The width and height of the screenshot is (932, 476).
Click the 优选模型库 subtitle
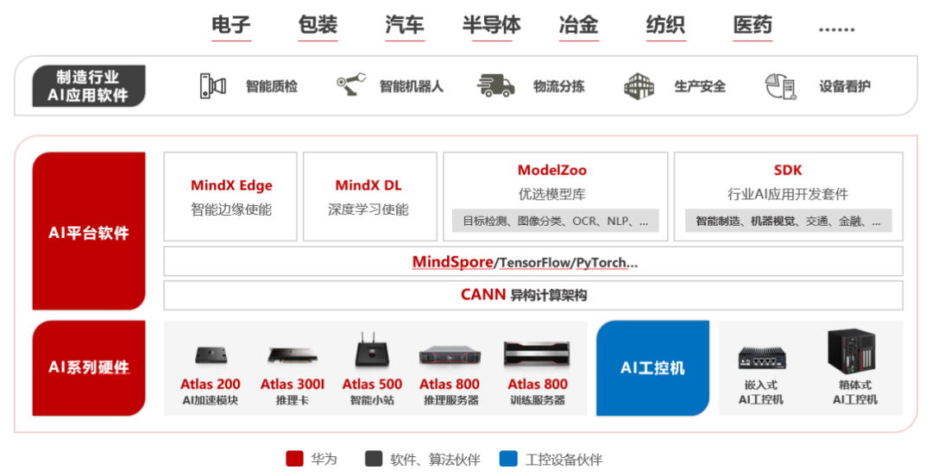point(552,194)
